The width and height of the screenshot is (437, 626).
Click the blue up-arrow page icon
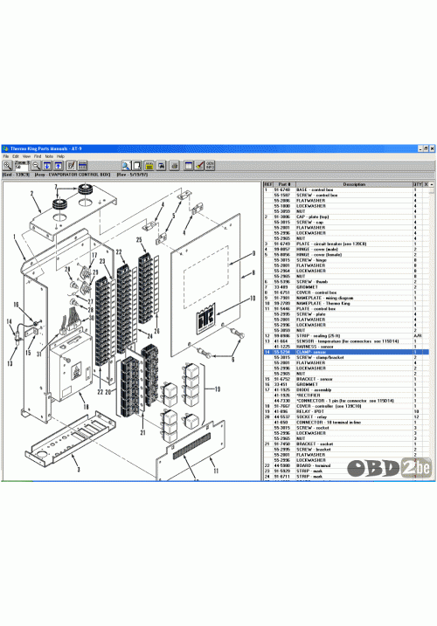pyautogui.click(x=59, y=165)
